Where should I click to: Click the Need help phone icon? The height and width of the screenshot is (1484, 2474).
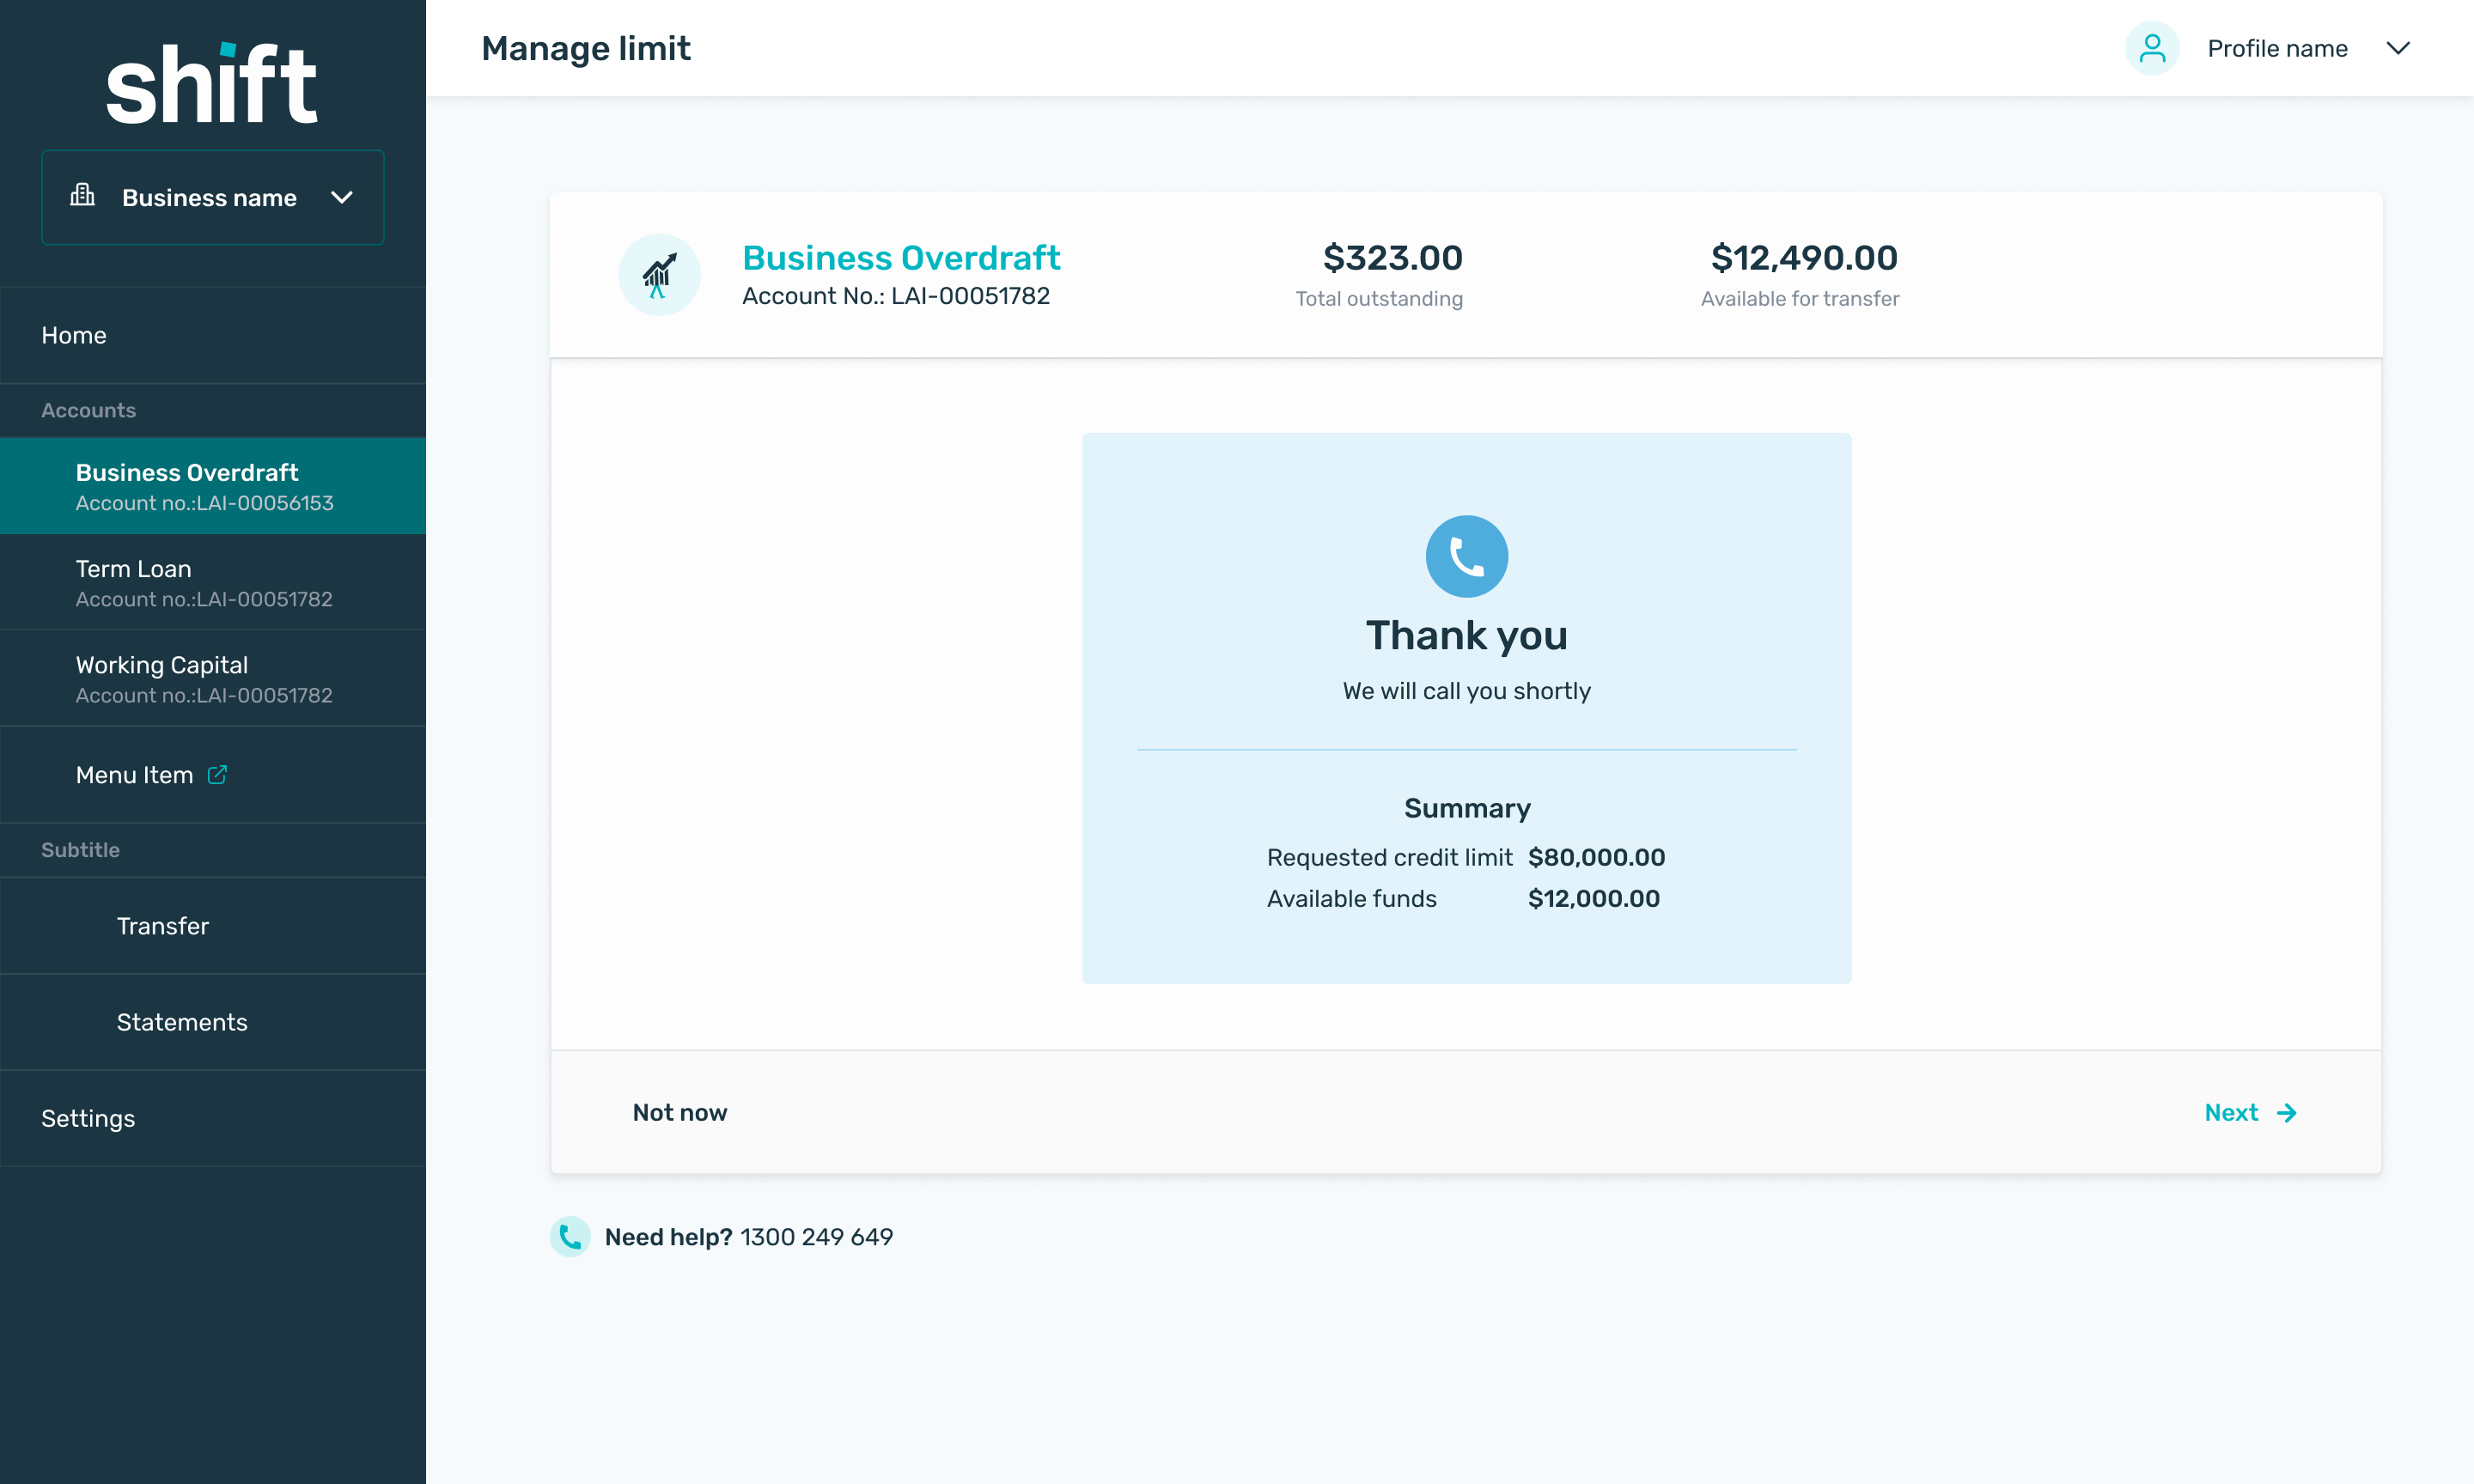(570, 1237)
